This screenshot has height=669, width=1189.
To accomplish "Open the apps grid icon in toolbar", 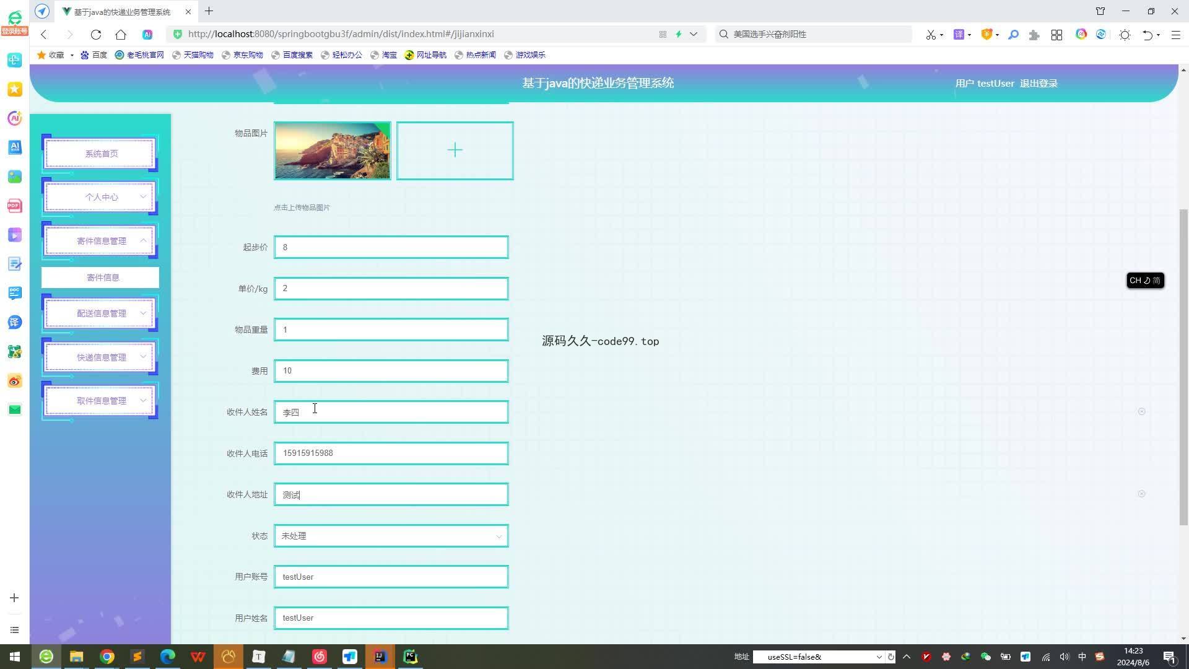I will click(1056, 35).
